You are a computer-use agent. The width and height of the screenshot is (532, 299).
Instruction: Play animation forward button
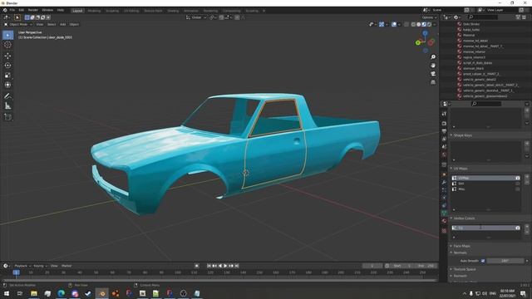pos(225,266)
